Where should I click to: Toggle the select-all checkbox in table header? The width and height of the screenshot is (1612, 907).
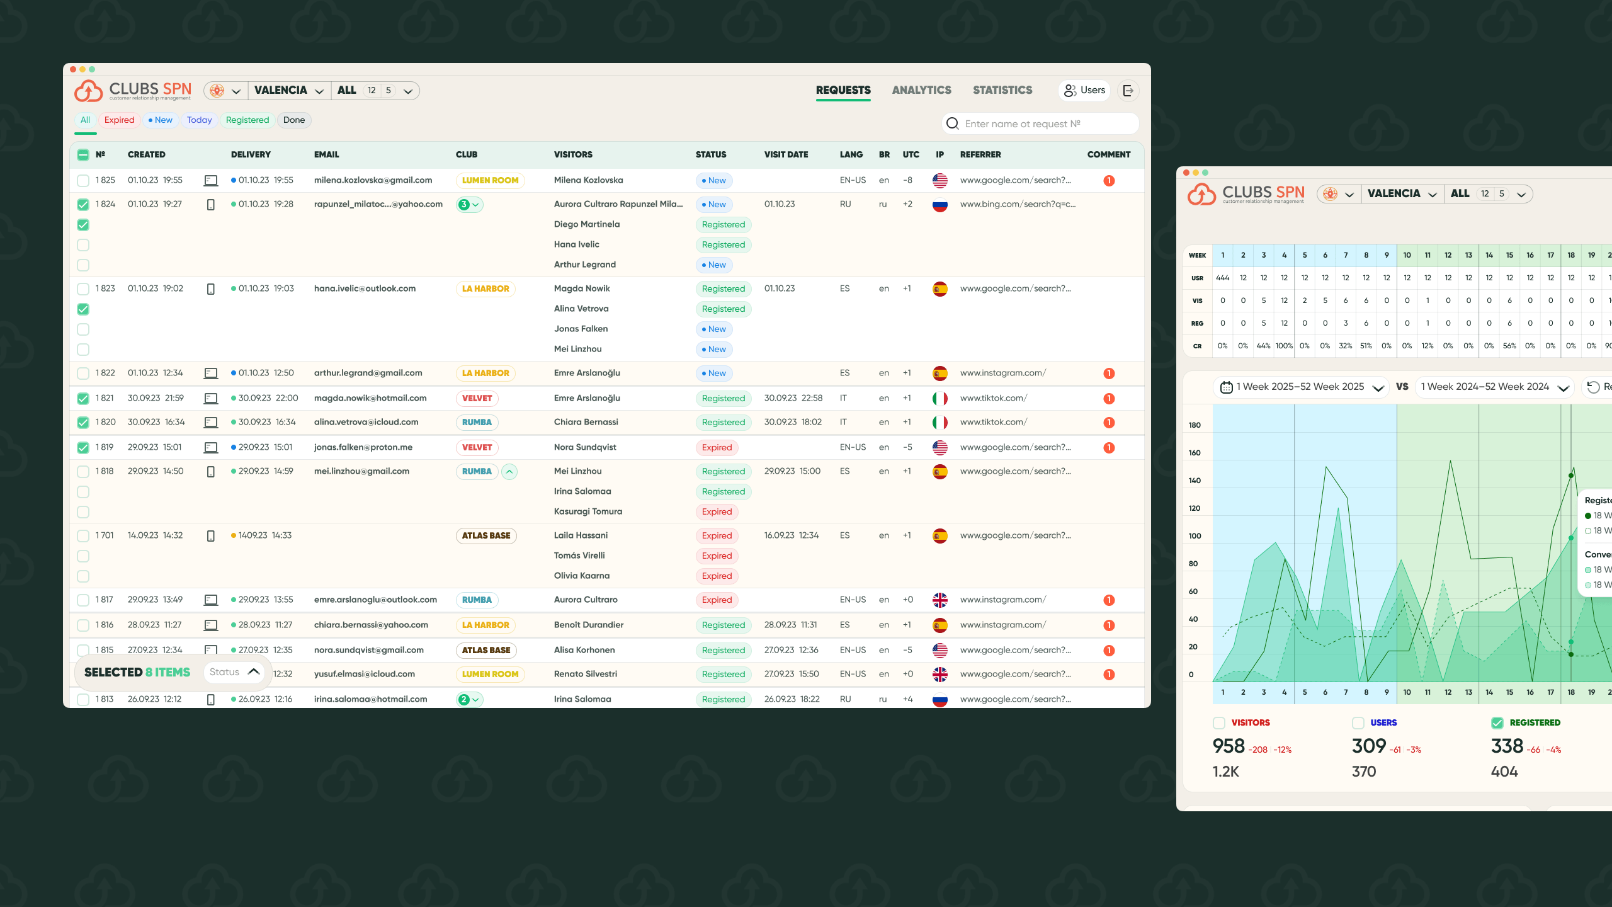pos(82,154)
